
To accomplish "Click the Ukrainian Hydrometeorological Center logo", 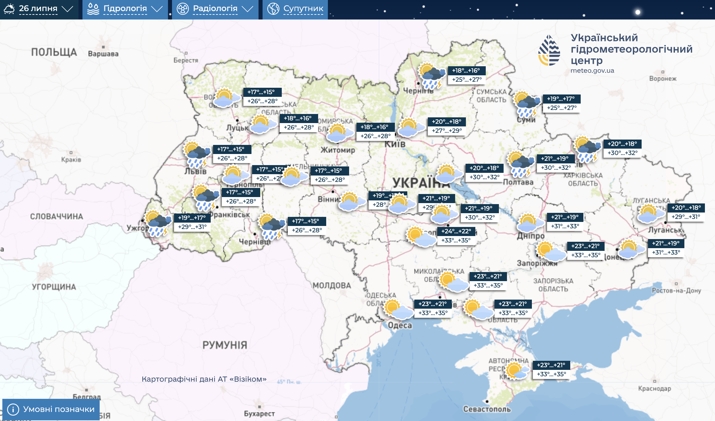I will [x=549, y=50].
